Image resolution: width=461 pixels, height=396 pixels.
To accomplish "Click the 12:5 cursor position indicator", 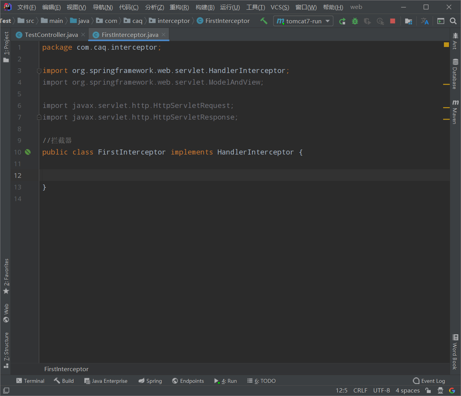I will (x=341, y=391).
